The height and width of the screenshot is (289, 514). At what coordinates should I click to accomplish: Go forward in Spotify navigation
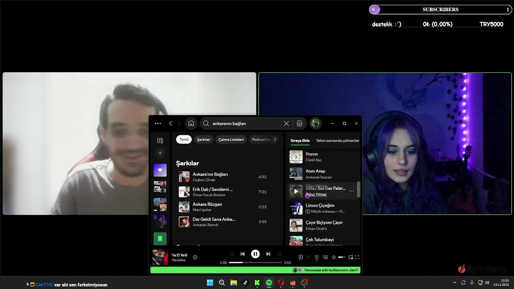coord(179,124)
